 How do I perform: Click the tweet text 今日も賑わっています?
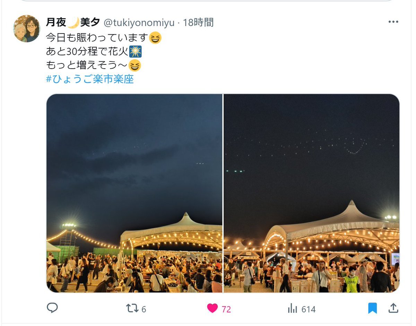[x=97, y=37]
